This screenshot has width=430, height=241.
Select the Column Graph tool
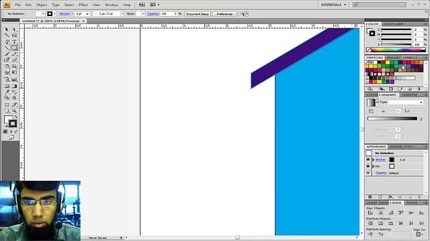coord(14,80)
